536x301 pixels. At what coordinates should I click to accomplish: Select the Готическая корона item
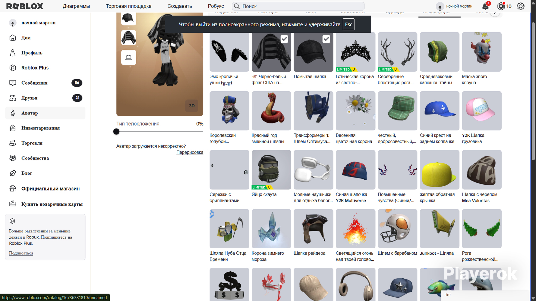coord(355,52)
